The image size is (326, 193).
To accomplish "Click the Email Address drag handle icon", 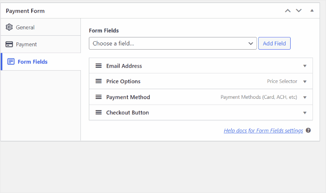I will click(x=99, y=66).
